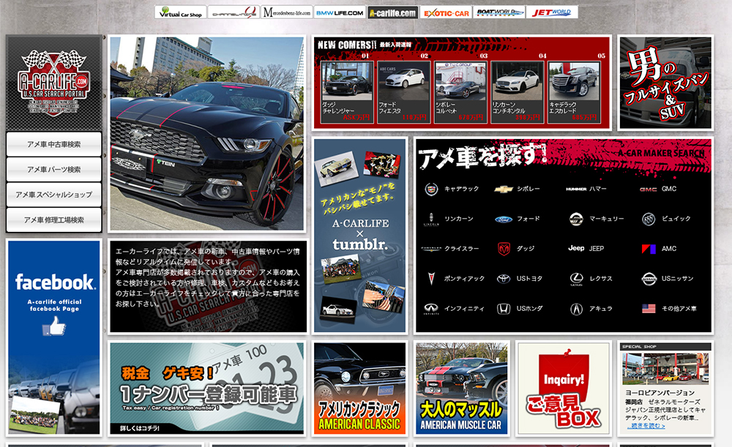Select the キャデラック maker link
Viewport: 732px width, 447px height.
461,189
